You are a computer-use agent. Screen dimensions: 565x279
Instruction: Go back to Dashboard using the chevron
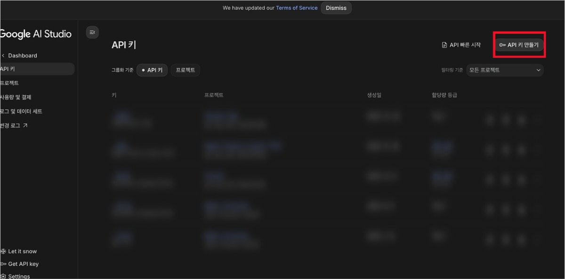click(x=4, y=55)
